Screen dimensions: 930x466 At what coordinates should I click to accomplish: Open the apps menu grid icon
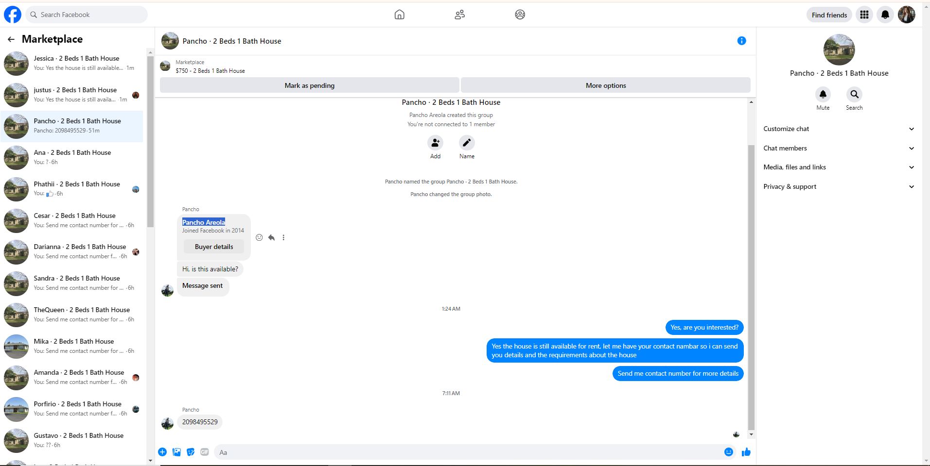[x=864, y=15]
